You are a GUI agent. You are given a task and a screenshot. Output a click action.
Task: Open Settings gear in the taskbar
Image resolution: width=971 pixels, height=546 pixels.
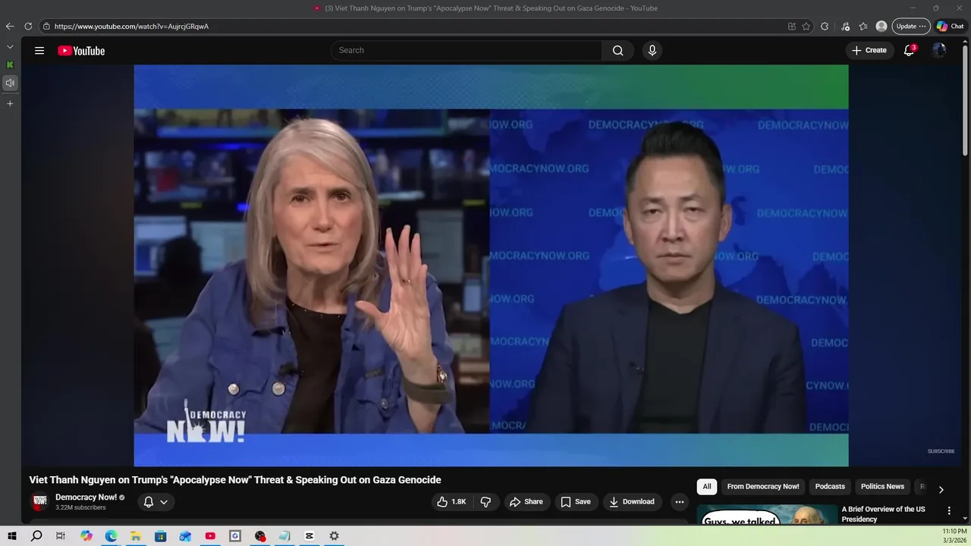(x=334, y=536)
